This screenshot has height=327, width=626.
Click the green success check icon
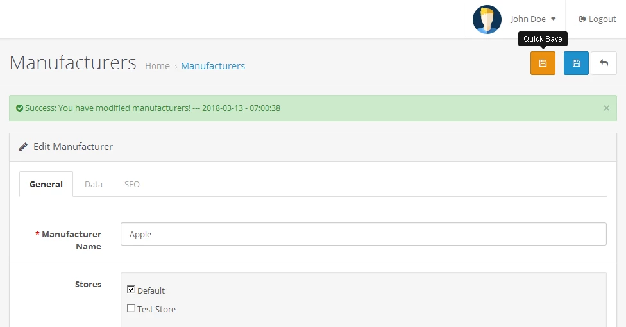[19, 108]
